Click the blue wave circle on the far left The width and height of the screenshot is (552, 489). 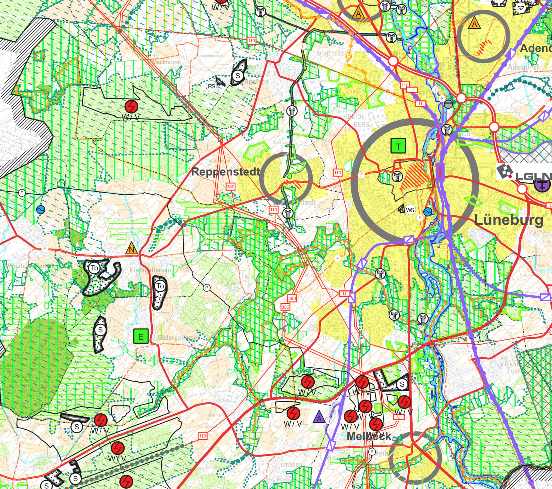point(41,210)
